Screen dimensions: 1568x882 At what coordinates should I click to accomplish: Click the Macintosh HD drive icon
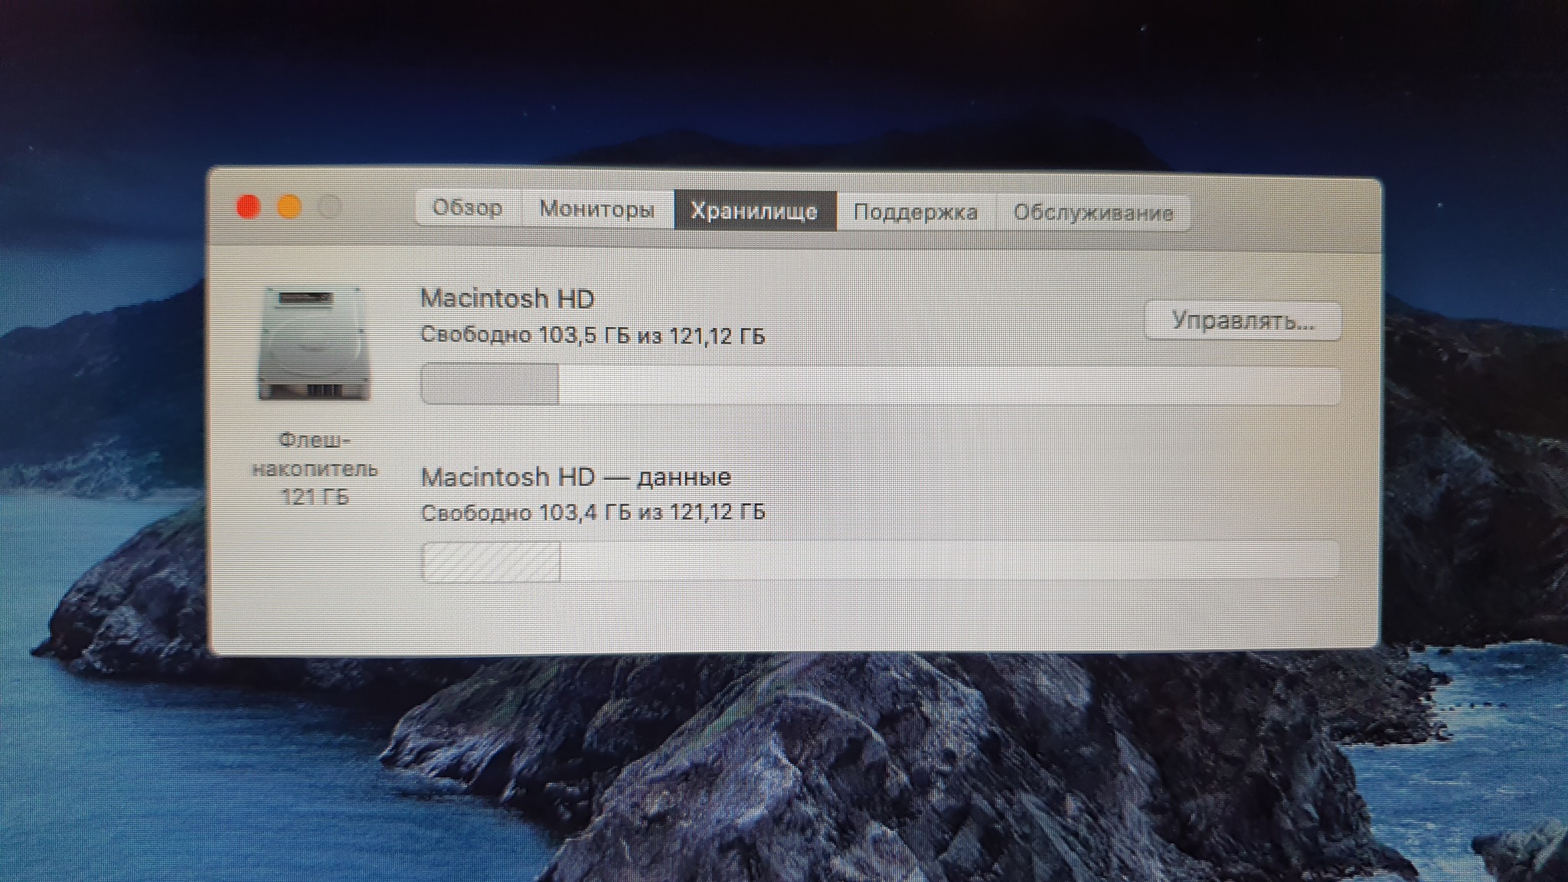[315, 344]
